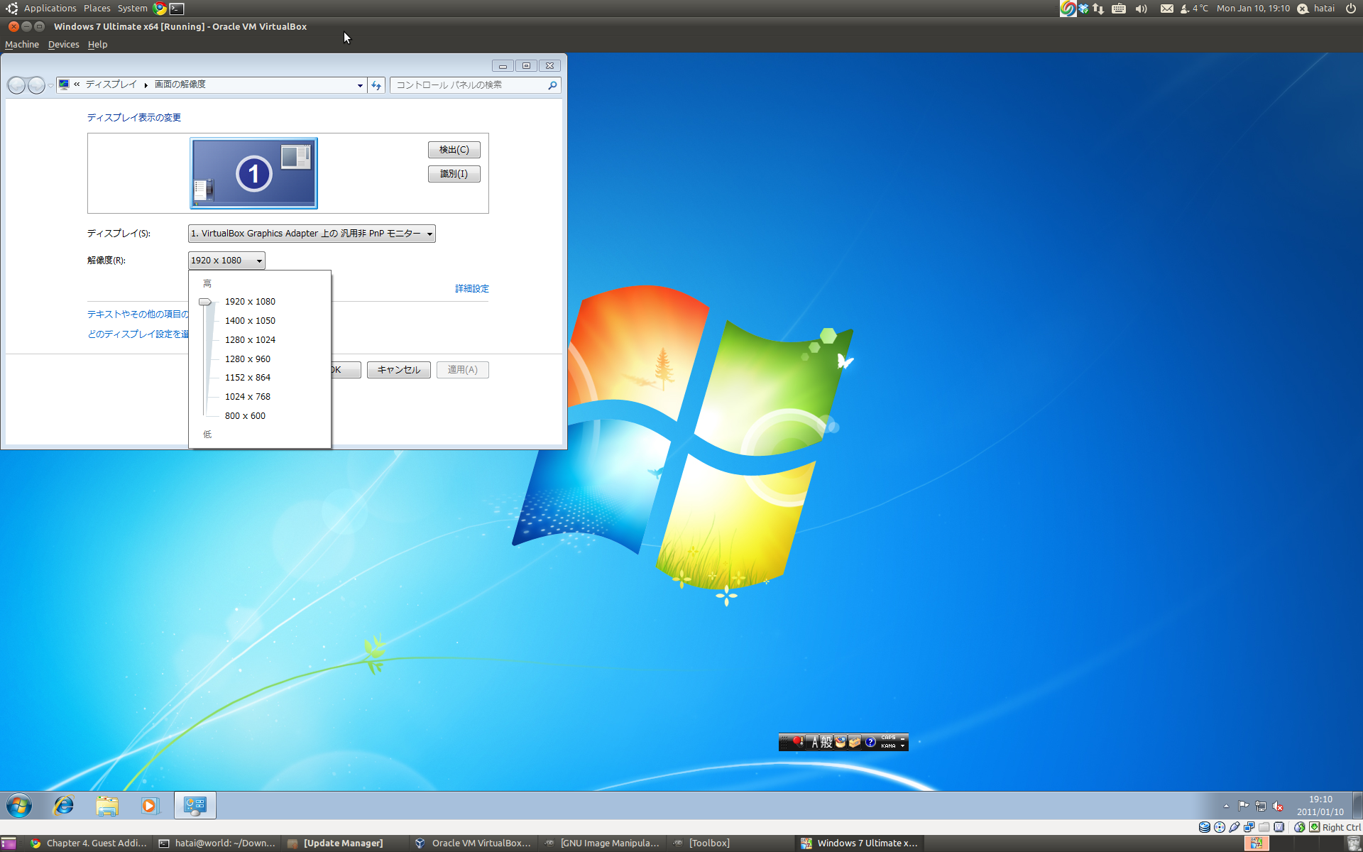Launch Windows Media Player taskbar icon

click(x=150, y=806)
